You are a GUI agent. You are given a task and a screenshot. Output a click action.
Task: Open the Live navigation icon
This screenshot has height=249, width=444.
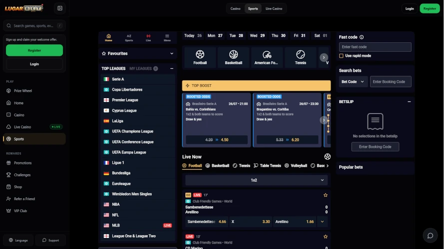pyautogui.click(x=148, y=38)
